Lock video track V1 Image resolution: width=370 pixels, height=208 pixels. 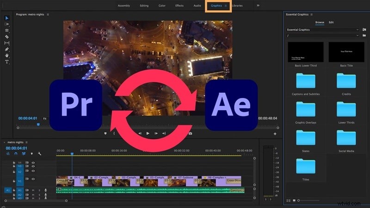[x=14, y=181]
